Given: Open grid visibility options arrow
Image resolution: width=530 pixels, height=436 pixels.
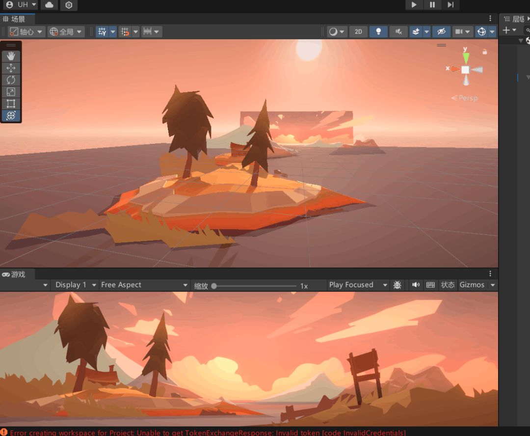Looking at the screenshot, I should click(113, 32).
